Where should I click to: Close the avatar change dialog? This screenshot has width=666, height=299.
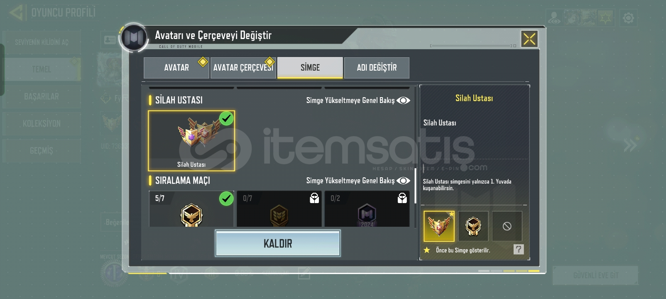tap(529, 39)
